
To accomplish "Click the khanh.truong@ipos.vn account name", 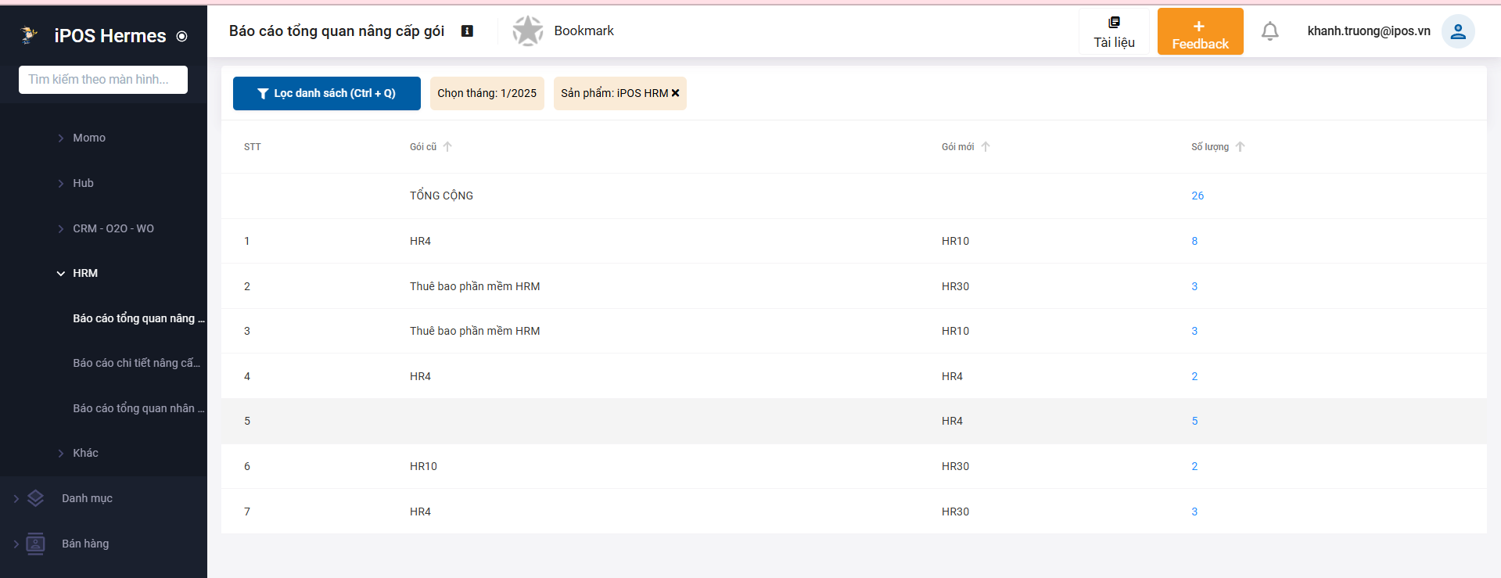I will point(1369,31).
